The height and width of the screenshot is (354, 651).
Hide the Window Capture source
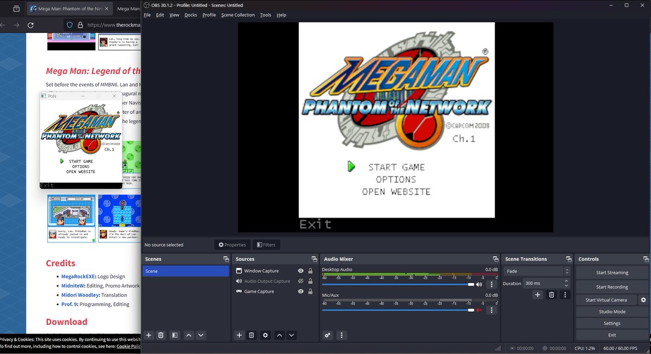coord(301,271)
